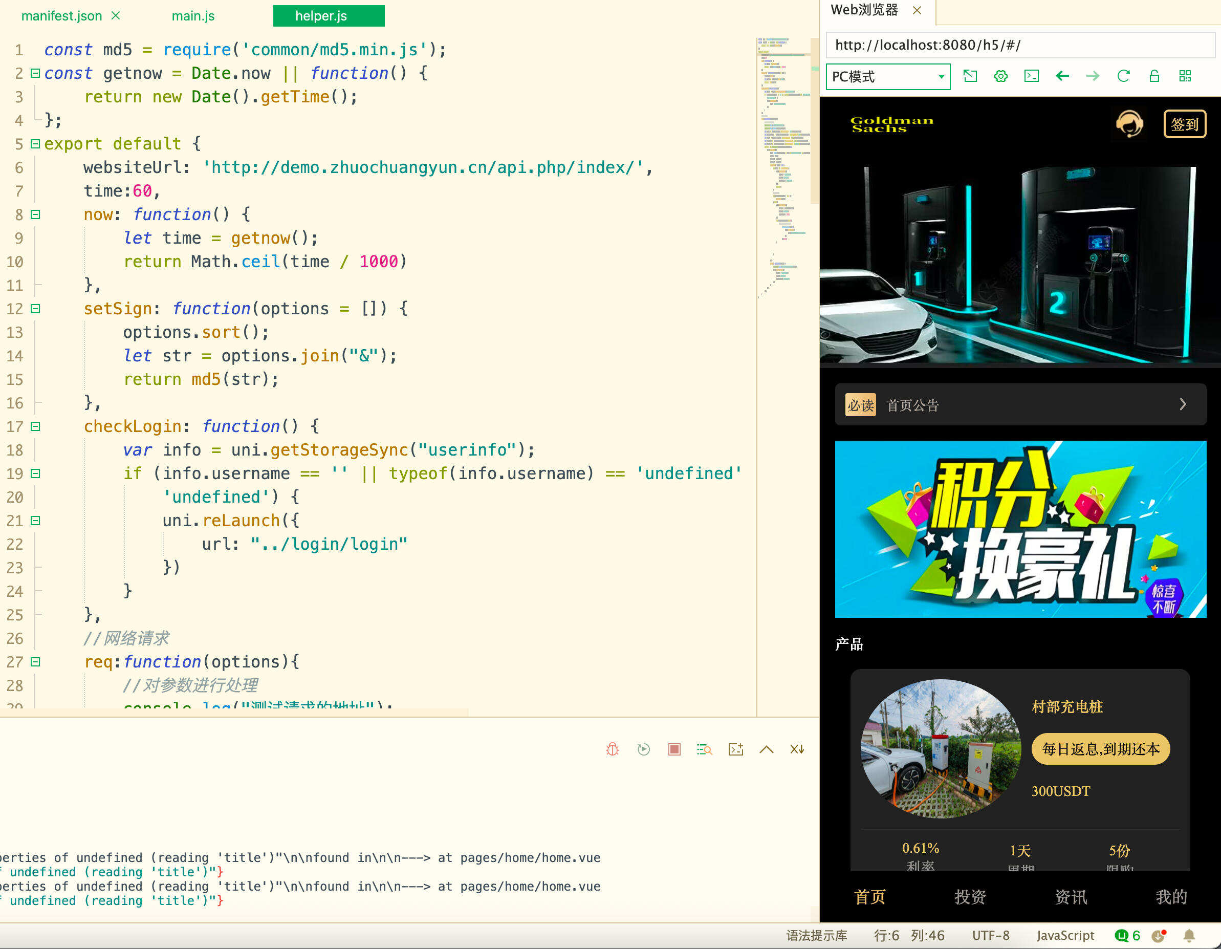Viewport: 1221px width, 949px height.
Task: Open the browser settings gear icon
Action: (x=1001, y=76)
